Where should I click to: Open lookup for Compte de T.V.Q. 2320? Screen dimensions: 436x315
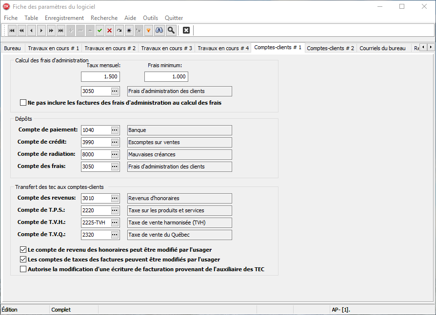[115, 235]
